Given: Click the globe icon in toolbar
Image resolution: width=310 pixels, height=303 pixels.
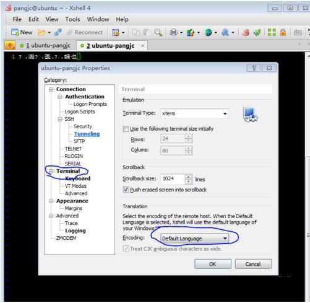Looking at the screenshot, I should pyautogui.click(x=209, y=32).
